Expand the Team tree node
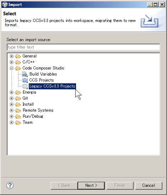The image size is (167, 195). click(11, 123)
